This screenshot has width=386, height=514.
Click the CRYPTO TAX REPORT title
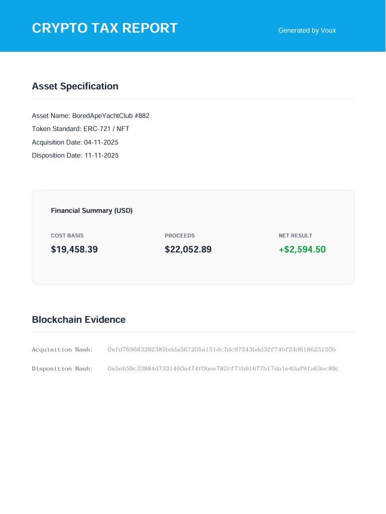(105, 28)
